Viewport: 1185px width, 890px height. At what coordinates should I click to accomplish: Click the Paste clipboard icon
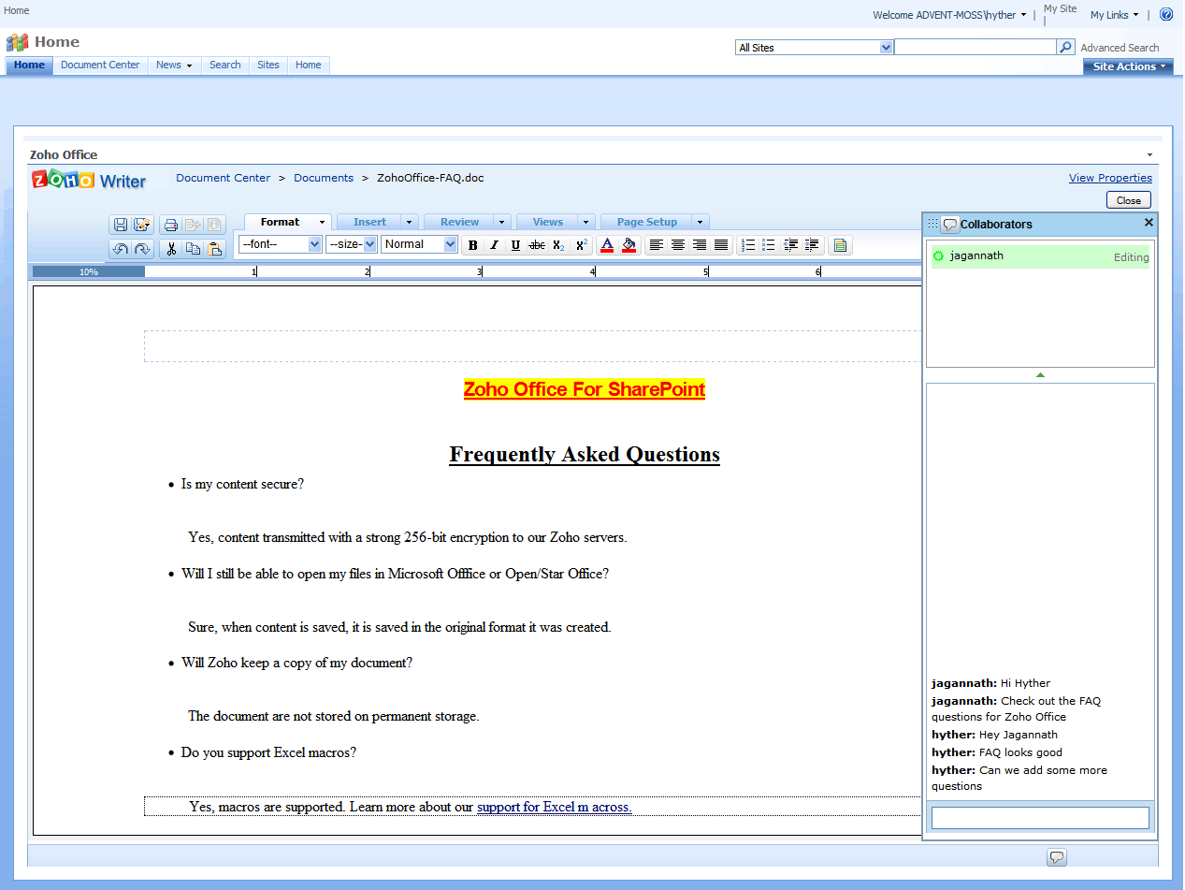click(x=215, y=249)
